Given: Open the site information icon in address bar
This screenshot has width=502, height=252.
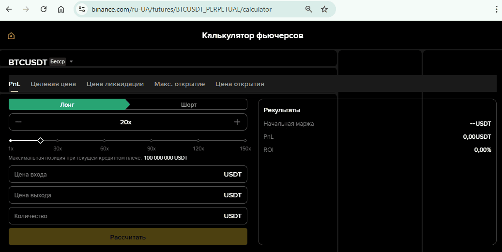Looking at the screenshot, I should tap(82, 9).
